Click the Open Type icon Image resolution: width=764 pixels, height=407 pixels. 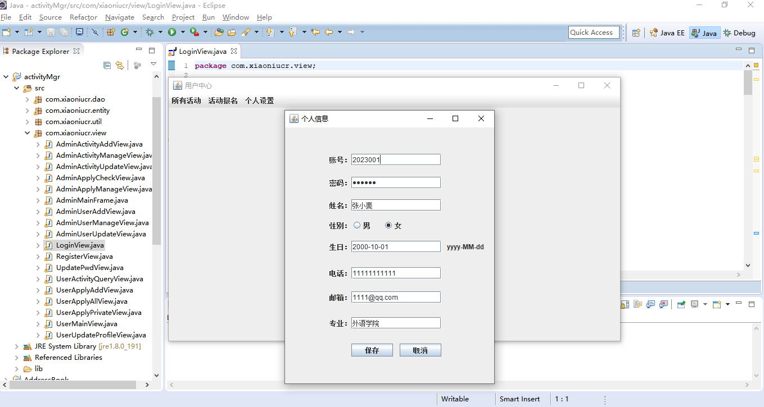coord(219,32)
